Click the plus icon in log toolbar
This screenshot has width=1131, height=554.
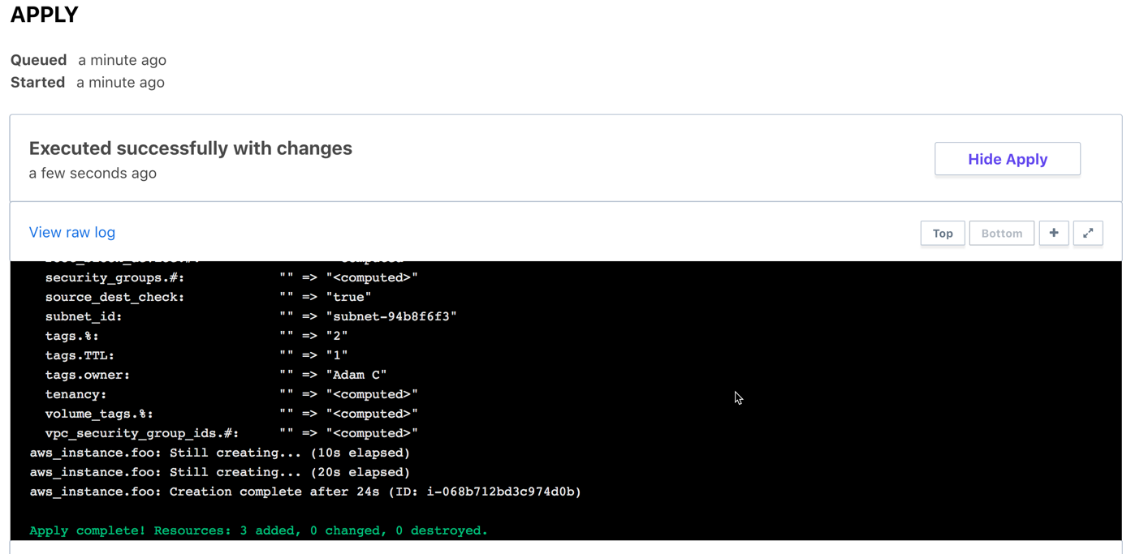pos(1053,234)
